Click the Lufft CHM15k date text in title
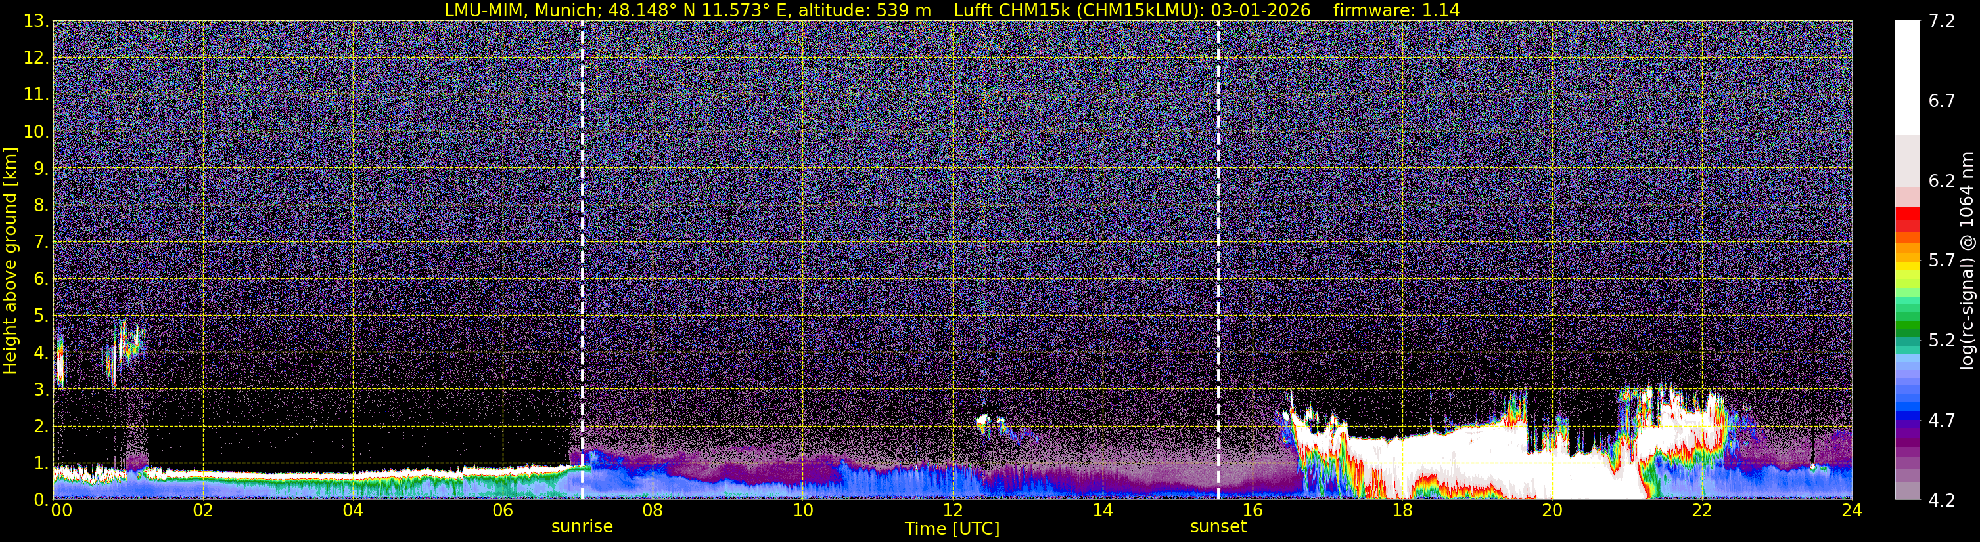Viewport: 1980px width, 542px height. coord(1132,10)
